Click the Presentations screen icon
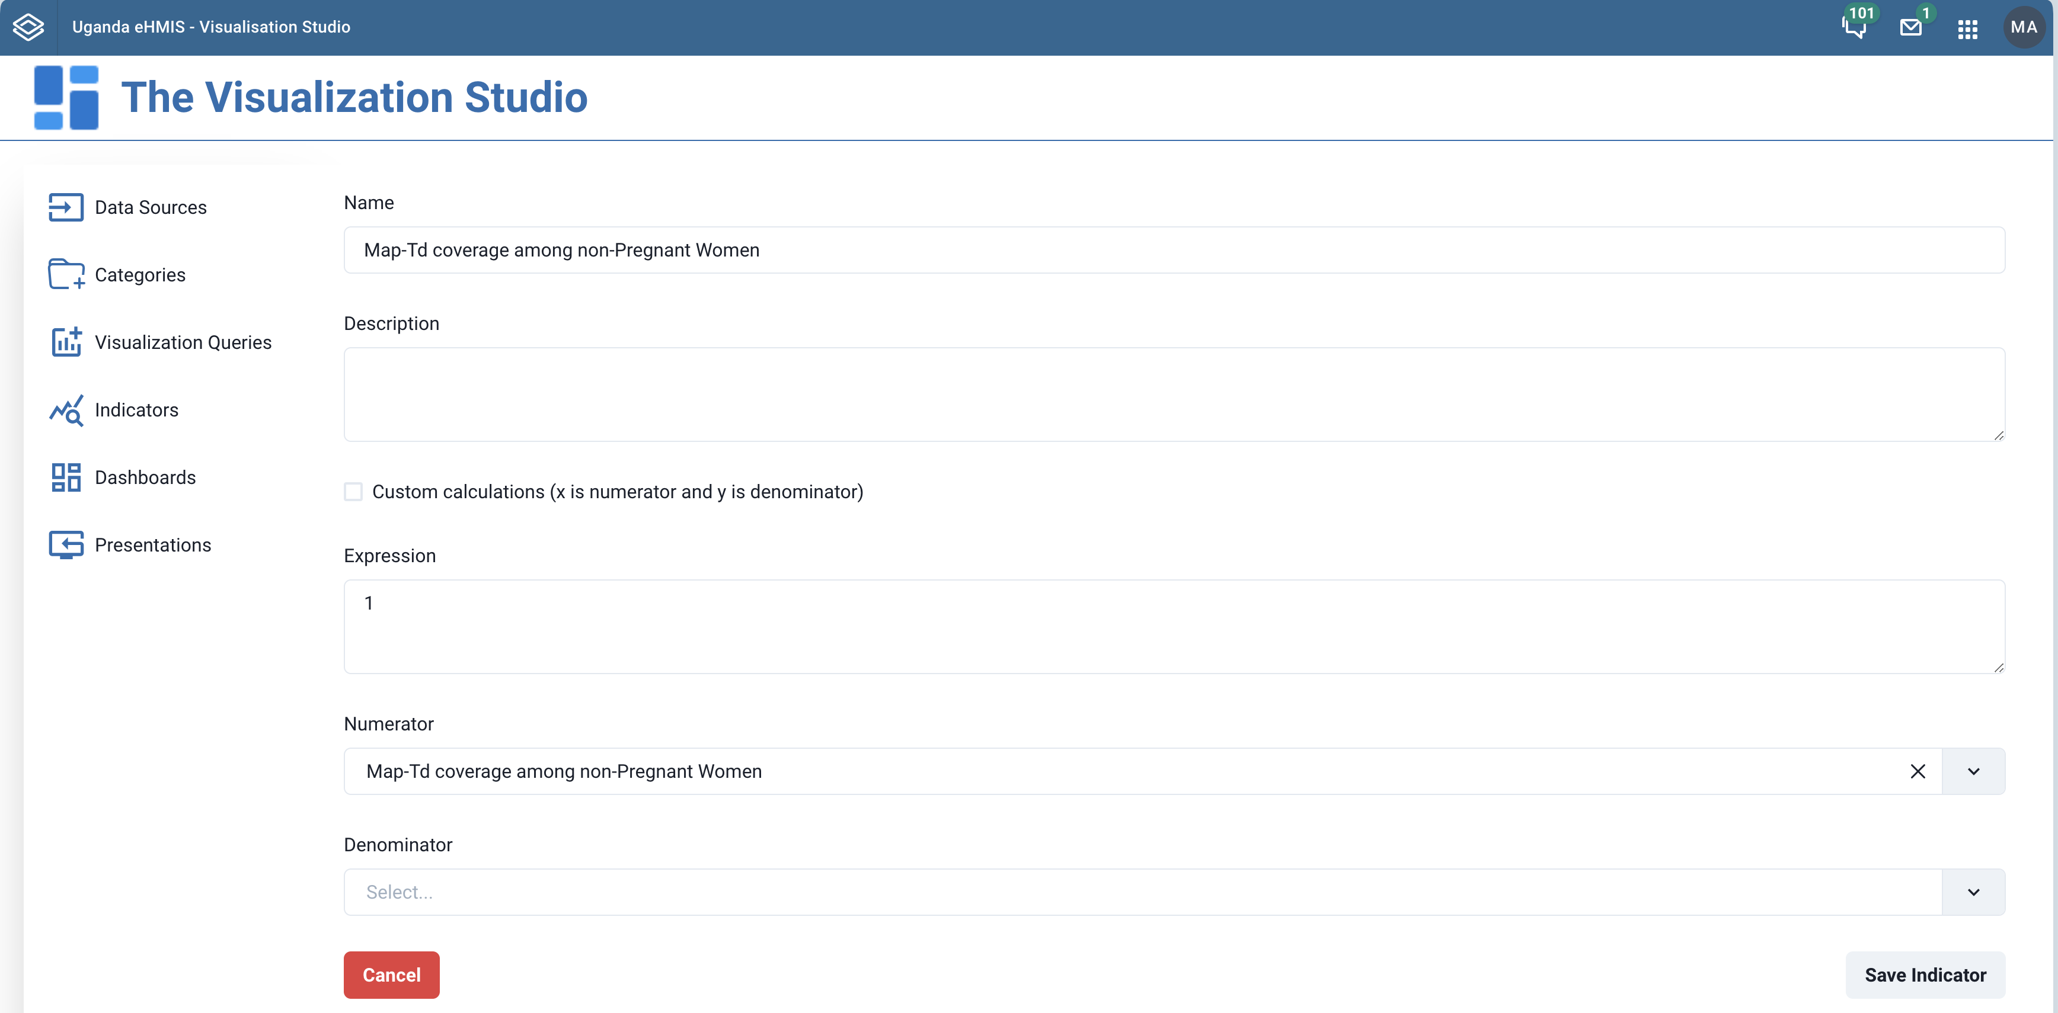 pos(66,545)
